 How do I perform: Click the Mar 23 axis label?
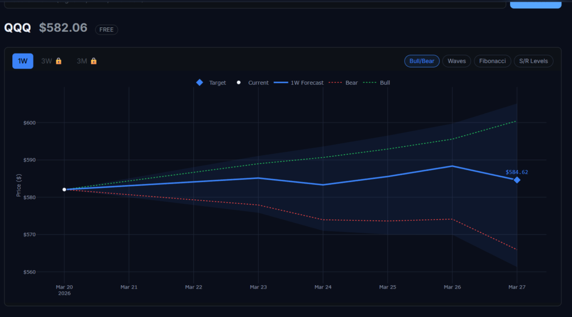(258, 287)
